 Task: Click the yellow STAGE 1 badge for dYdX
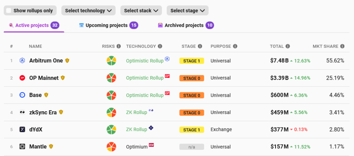[191, 130]
